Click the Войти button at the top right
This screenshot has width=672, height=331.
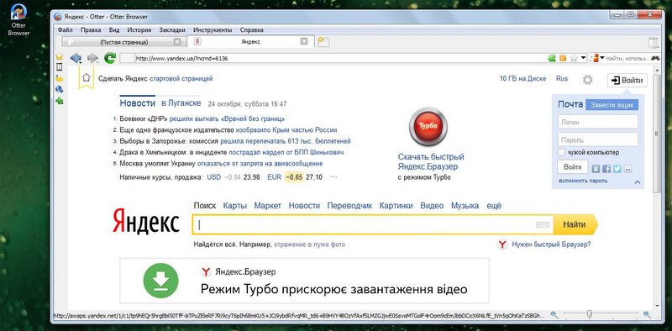(627, 80)
